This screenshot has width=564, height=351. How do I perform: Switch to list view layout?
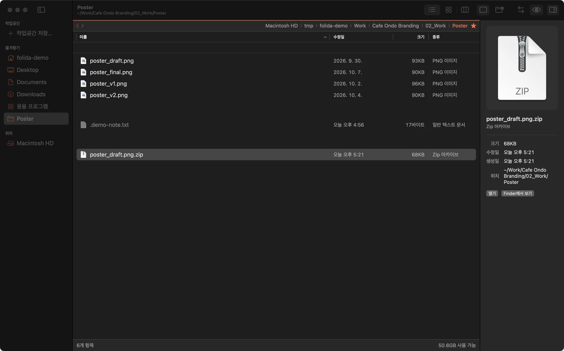click(432, 10)
